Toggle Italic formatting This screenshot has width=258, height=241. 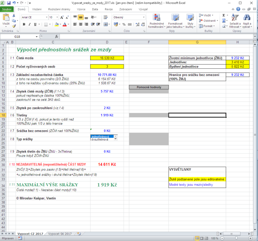(x=30, y=24)
